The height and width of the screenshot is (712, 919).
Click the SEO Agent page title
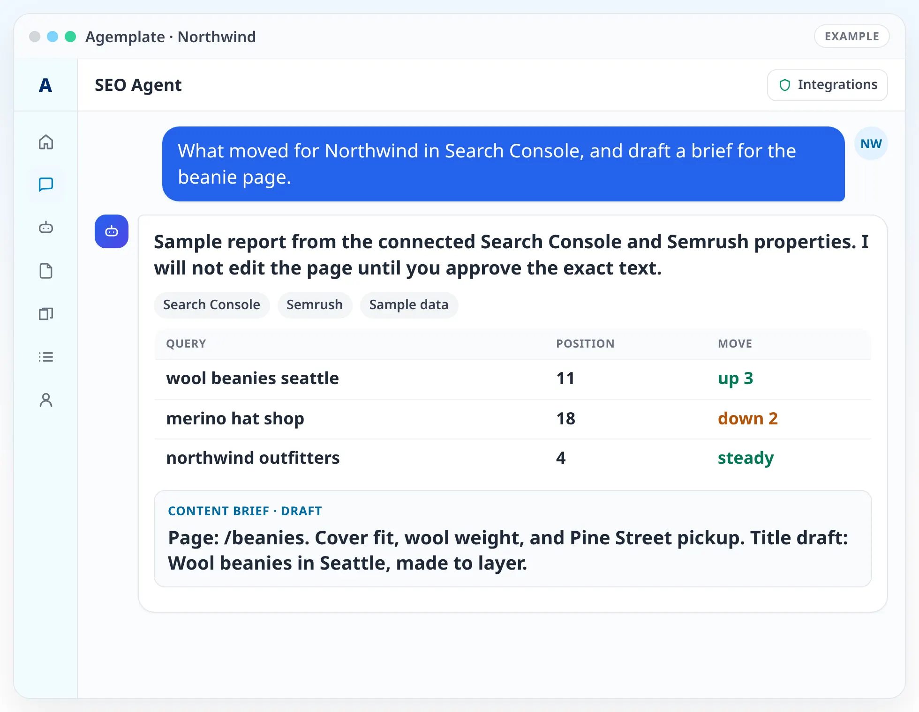tap(138, 85)
